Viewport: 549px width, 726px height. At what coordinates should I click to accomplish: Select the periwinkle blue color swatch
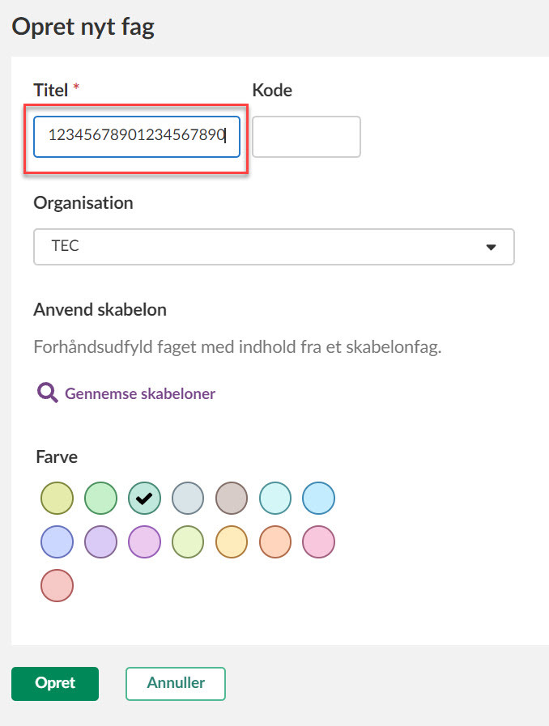(x=57, y=542)
